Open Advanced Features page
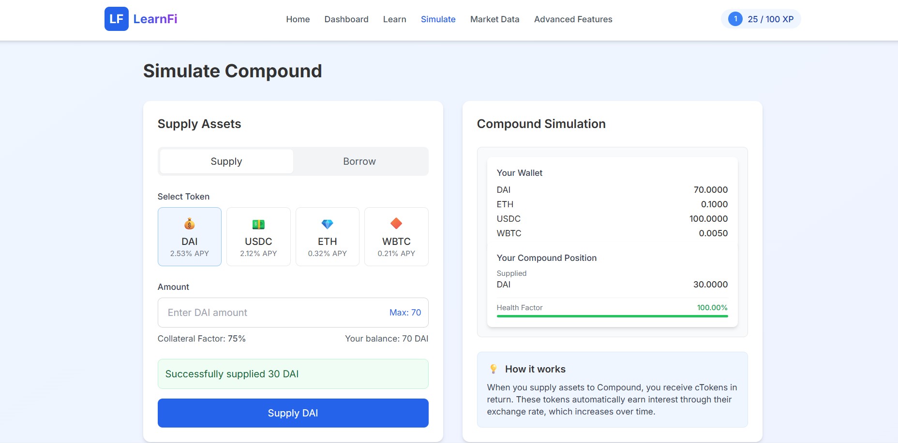 (573, 19)
